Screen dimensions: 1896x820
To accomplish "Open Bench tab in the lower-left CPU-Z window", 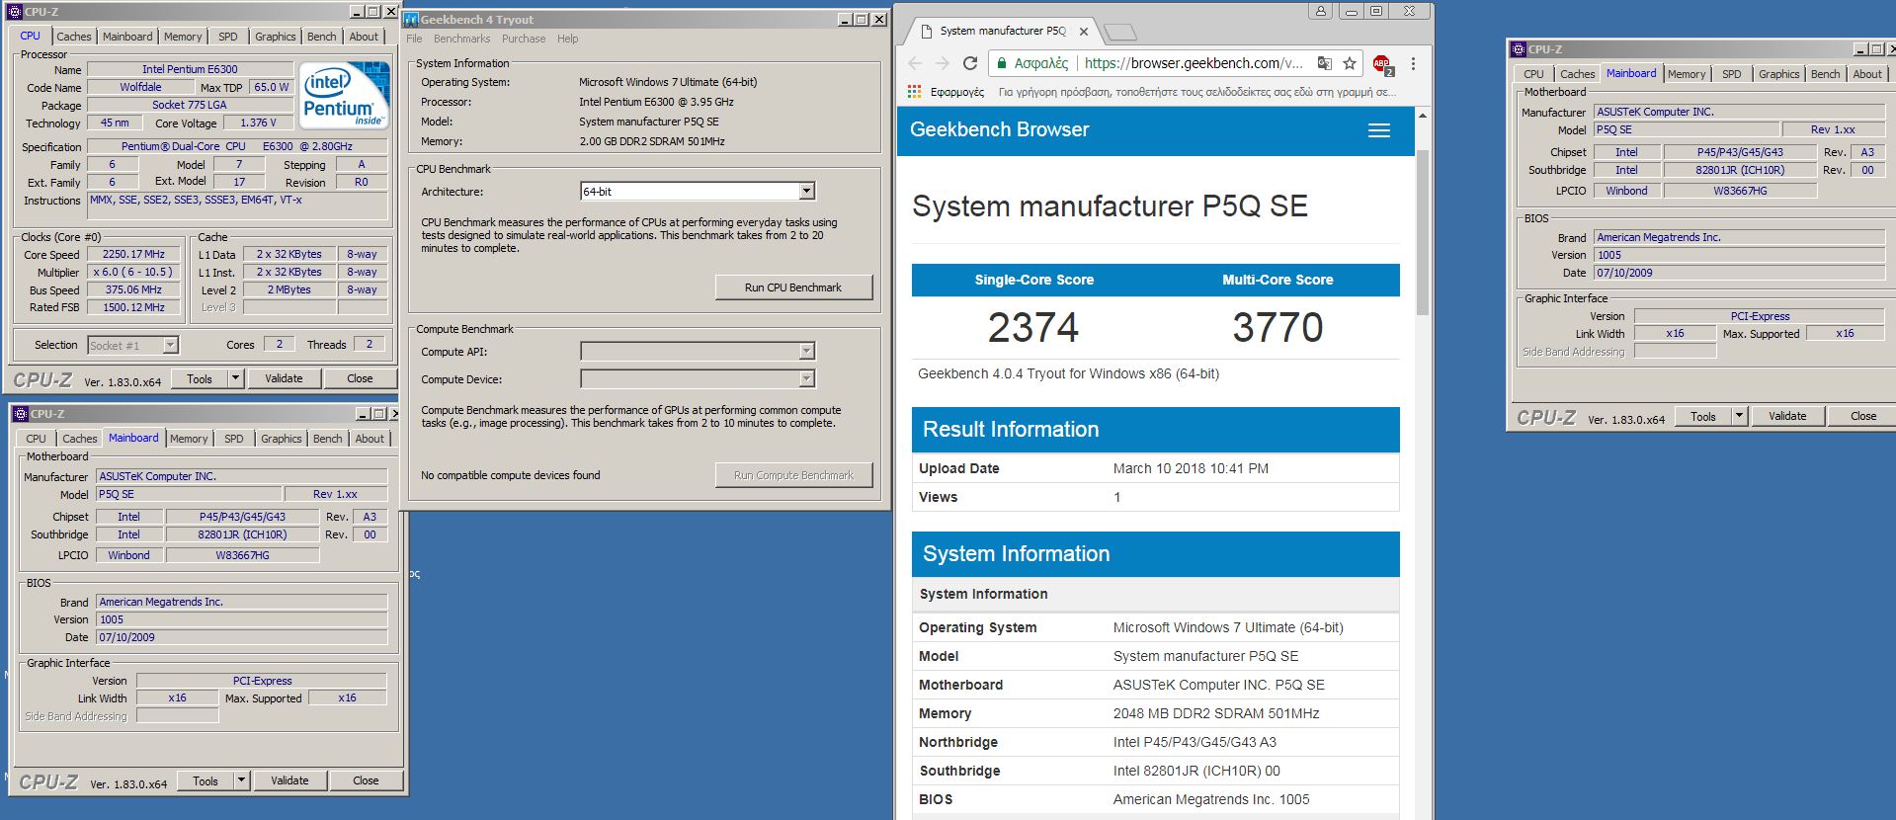I will click(328, 439).
